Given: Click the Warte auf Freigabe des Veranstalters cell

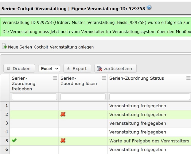Looking at the screenshot, I should (x=149, y=141).
